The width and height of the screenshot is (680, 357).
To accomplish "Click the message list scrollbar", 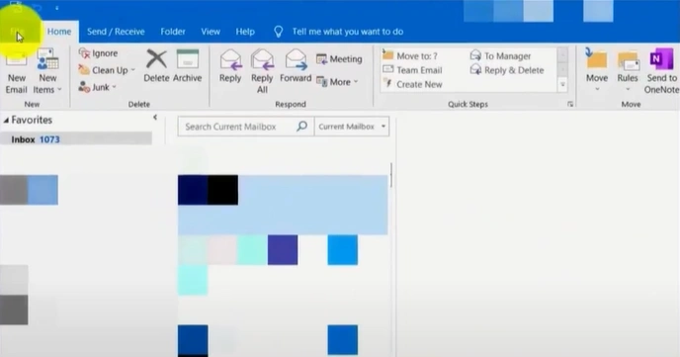I will pyautogui.click(x=391, y=175).
